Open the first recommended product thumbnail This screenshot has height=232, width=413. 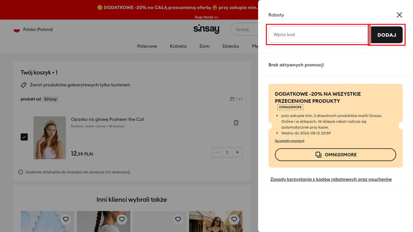[x=47, y=222]
